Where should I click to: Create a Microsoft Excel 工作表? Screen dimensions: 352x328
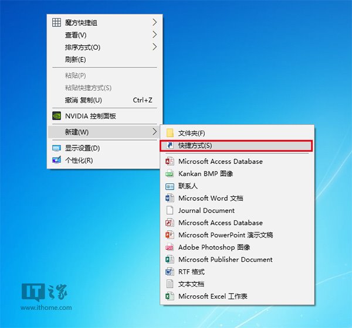coord(237,296)
